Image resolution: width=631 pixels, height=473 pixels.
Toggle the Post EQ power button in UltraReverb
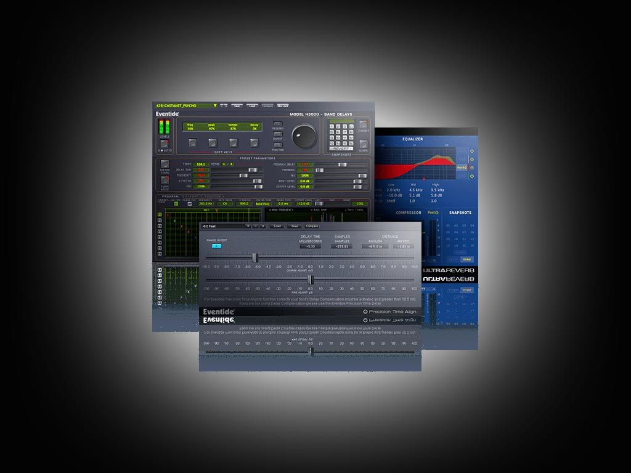coord(472,168)
